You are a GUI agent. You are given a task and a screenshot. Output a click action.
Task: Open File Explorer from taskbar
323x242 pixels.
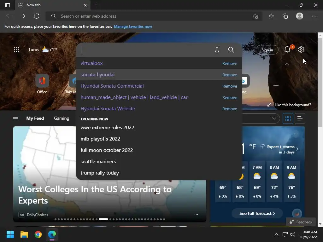tap(24, 234)
